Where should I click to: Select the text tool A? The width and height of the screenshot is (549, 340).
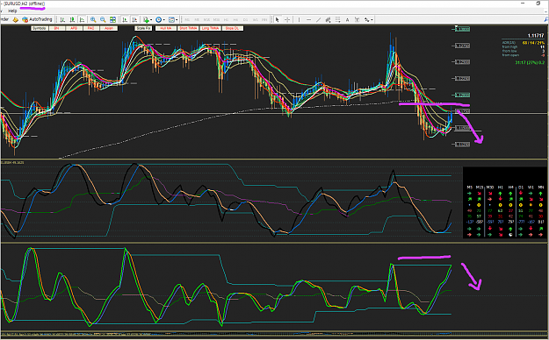[347, 19]
